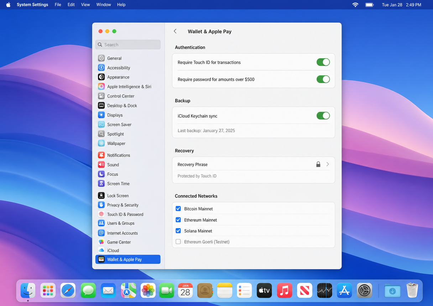Go to iCloud settings

[128, 251]
